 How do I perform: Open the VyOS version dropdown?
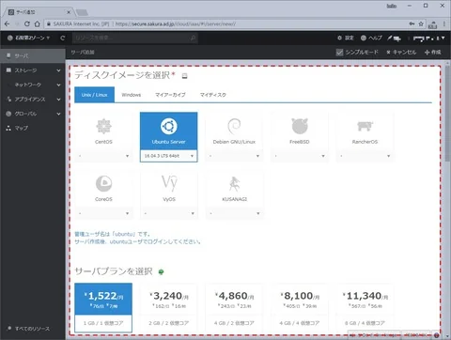coord(169,213)
